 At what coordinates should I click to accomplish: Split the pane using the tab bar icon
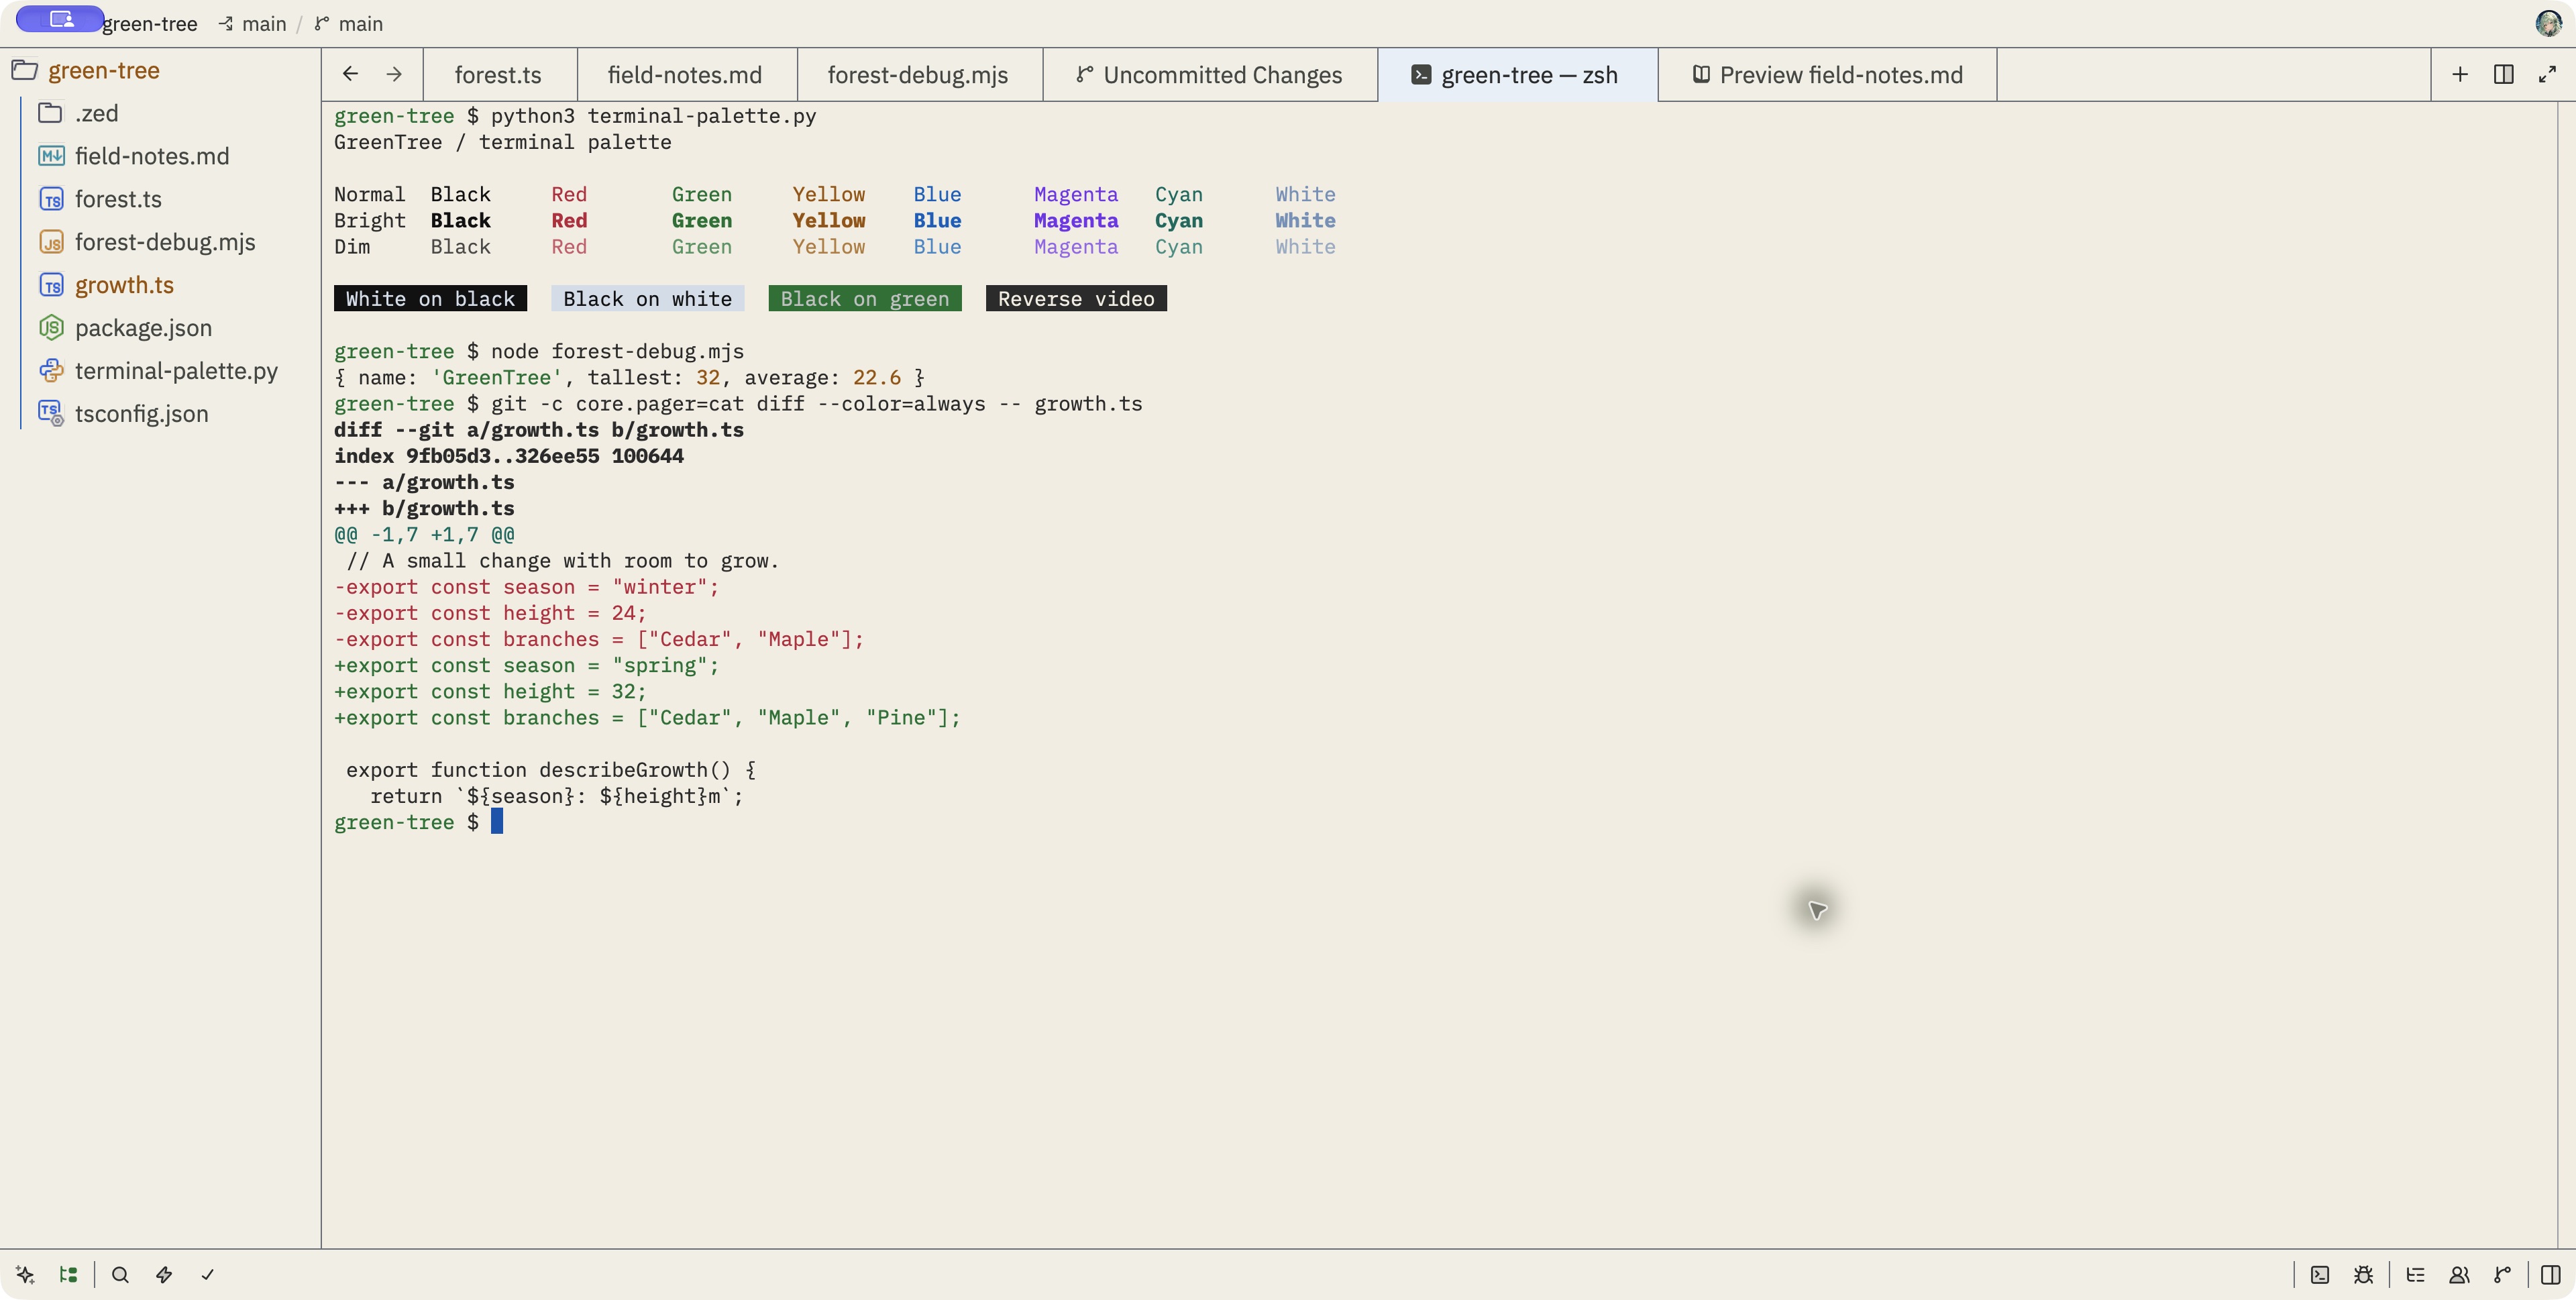click(2504, 74)
